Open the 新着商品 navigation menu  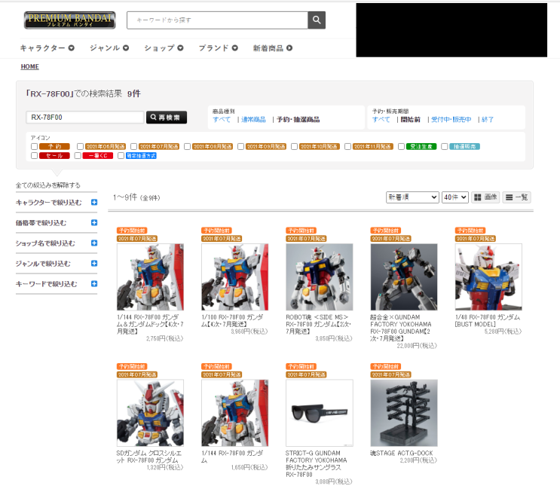coord(273,47)
